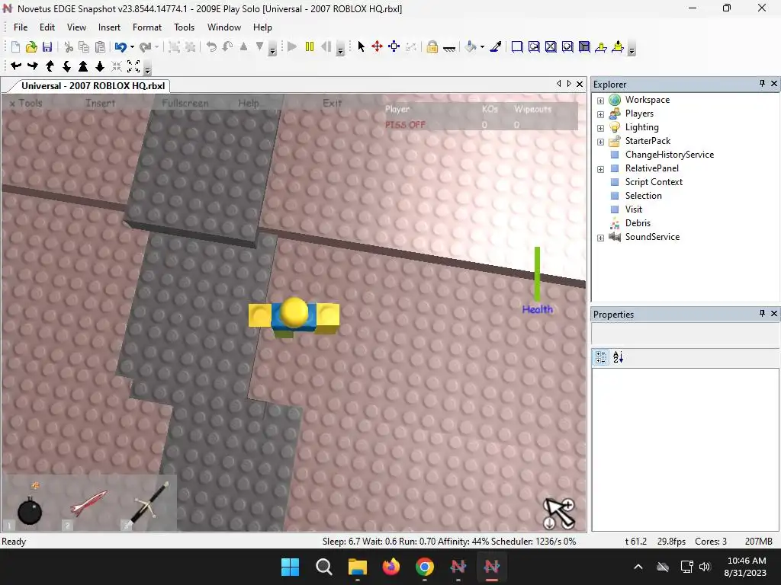Click the Glue surface tool icon
Screen dimensions: 781x585
click(534, 46)
